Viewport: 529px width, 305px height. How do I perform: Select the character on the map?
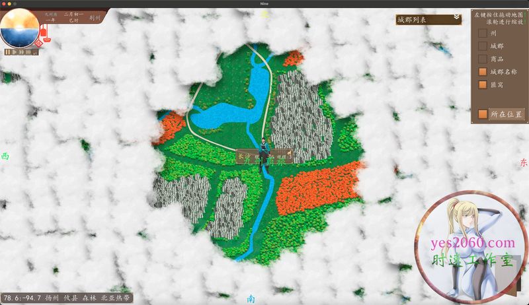pyautogui.click(x=264, y=145)
